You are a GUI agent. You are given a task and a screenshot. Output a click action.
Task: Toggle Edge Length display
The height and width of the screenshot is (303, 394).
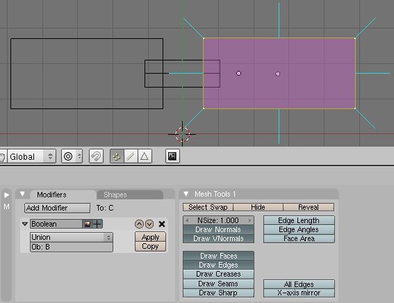(x=299, y=220)
